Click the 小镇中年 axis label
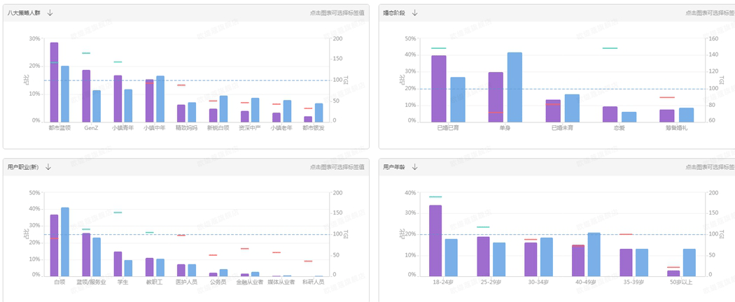The width and height of the screenshot is (735, 302). point(155,128)
